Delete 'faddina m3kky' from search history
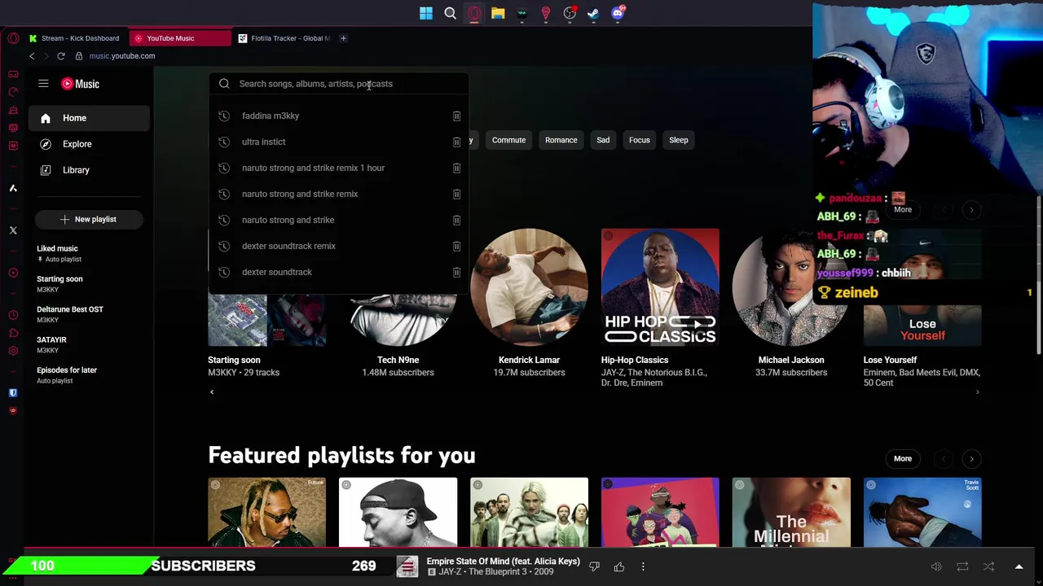This screenshot has height=586, width=1043. pyautogui.click(x=456, y=116)
